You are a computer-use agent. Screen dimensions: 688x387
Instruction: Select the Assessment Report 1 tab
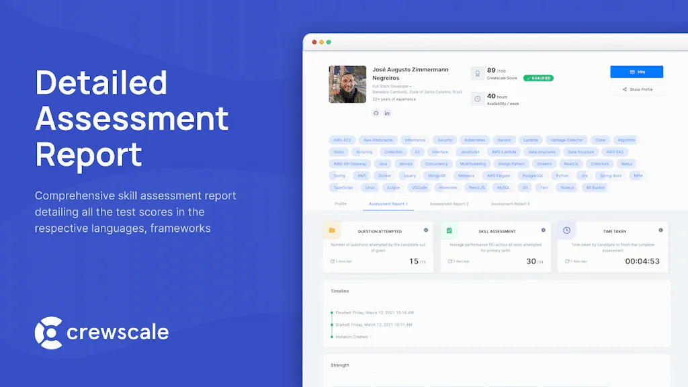(388, 204)
